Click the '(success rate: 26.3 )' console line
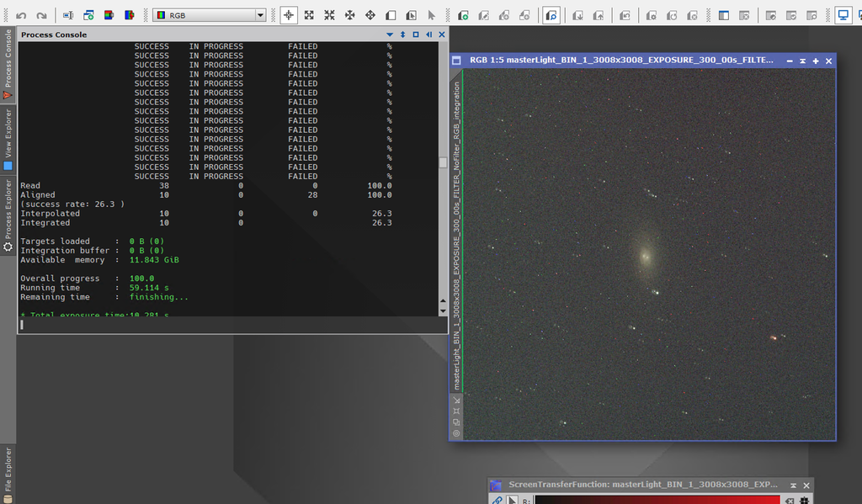This screenshot has height=504, width=862. tap(72, 204)
